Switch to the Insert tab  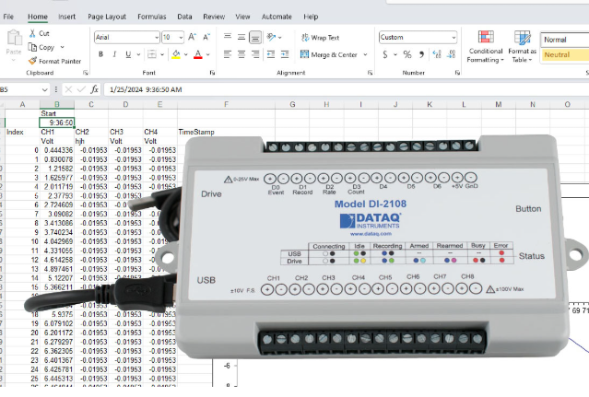(x=67, y=17)
